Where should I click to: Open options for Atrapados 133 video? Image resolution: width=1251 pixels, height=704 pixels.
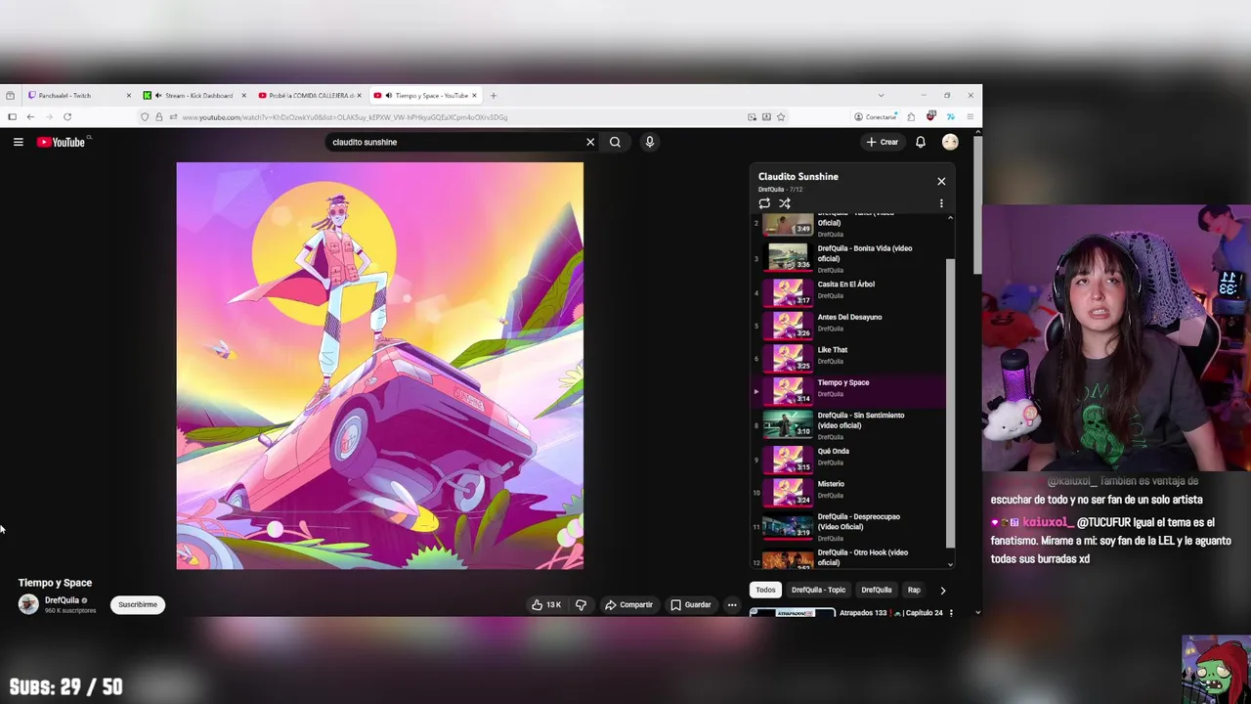click(950, 613)
